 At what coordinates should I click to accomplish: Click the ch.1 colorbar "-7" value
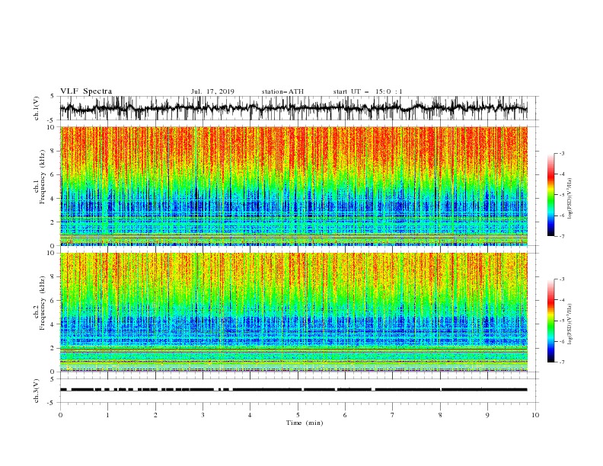pos(561,236)
